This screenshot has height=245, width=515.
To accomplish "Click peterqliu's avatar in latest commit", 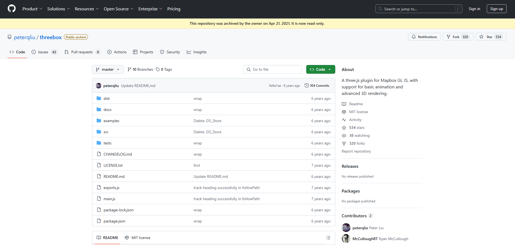I will [x=99, y=86].
